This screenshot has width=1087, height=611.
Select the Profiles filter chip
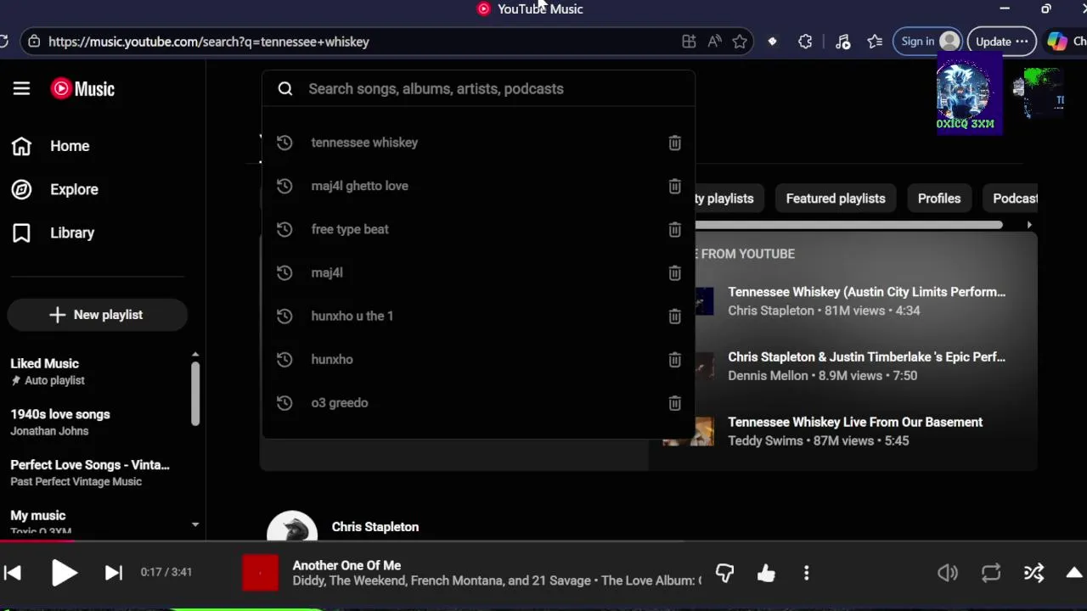(939, 199)
